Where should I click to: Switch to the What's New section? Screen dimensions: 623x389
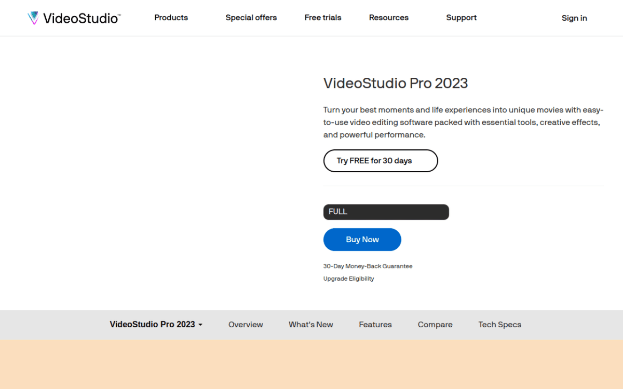coord(310,325)
